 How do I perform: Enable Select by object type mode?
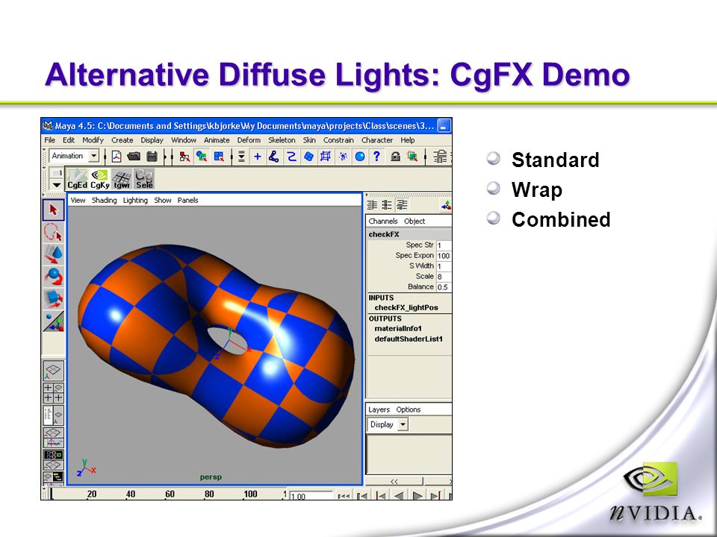click(202, 157)
